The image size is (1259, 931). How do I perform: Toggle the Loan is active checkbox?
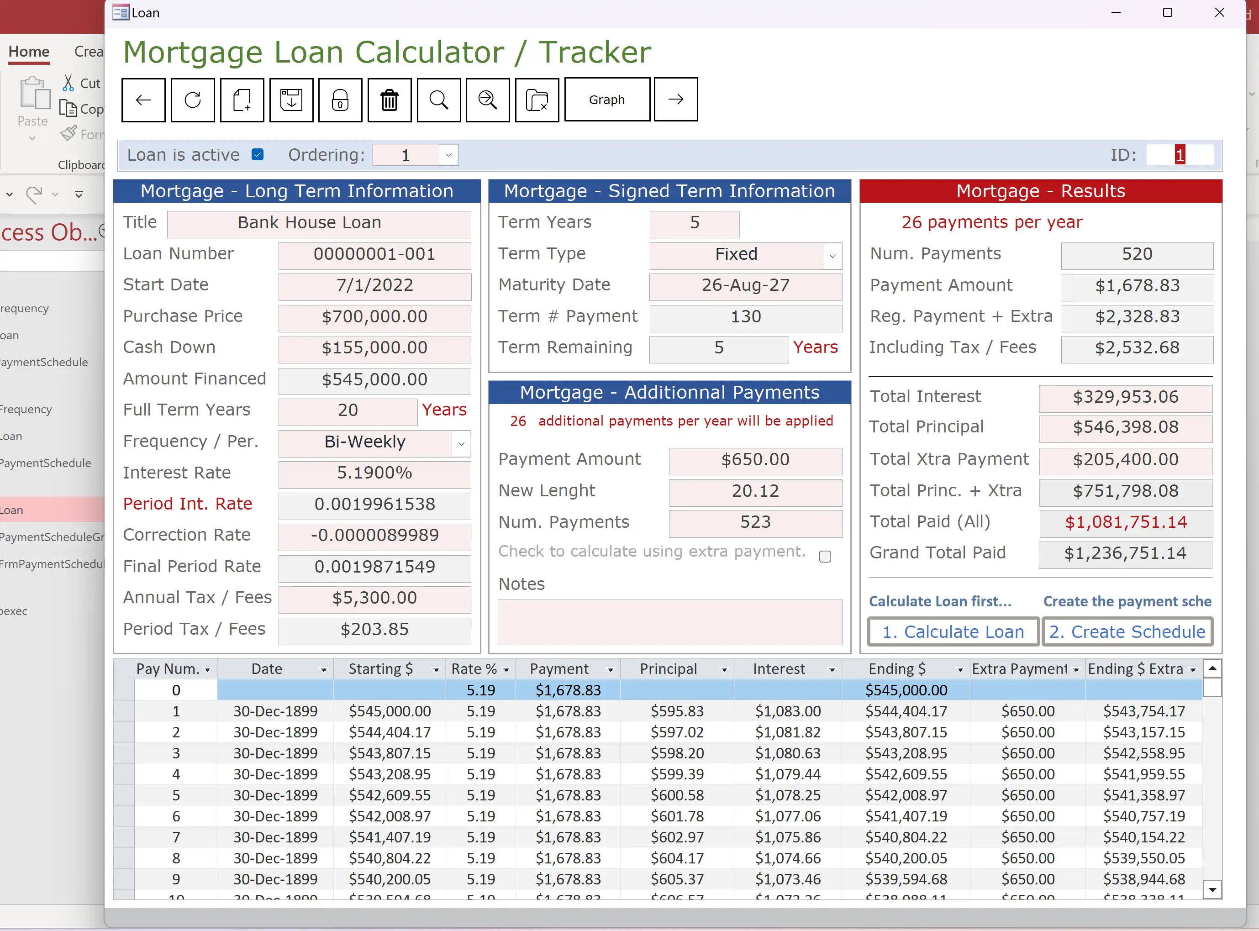click(x=258, y=154)
